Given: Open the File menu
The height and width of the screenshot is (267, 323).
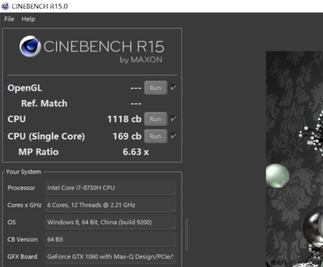Looking at the screenshot, I should coord(9,19).
